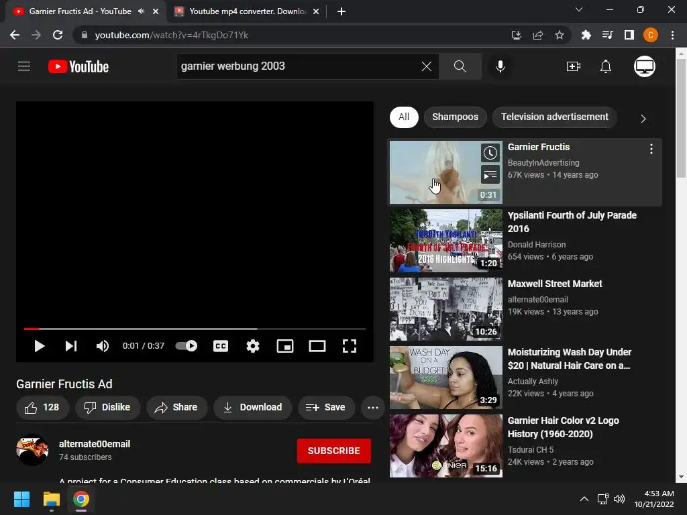Reload the page

click(x=58, y=35)
